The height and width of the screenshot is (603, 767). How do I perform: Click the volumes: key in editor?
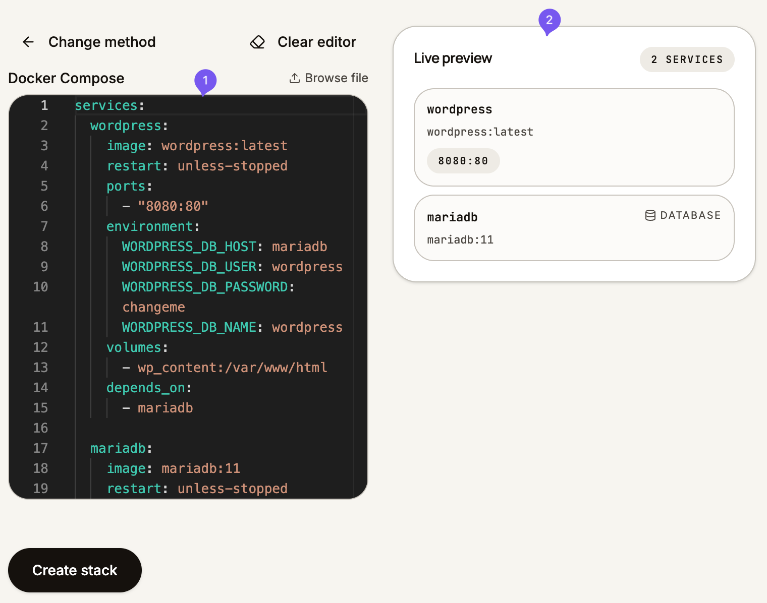click(137, 347)
